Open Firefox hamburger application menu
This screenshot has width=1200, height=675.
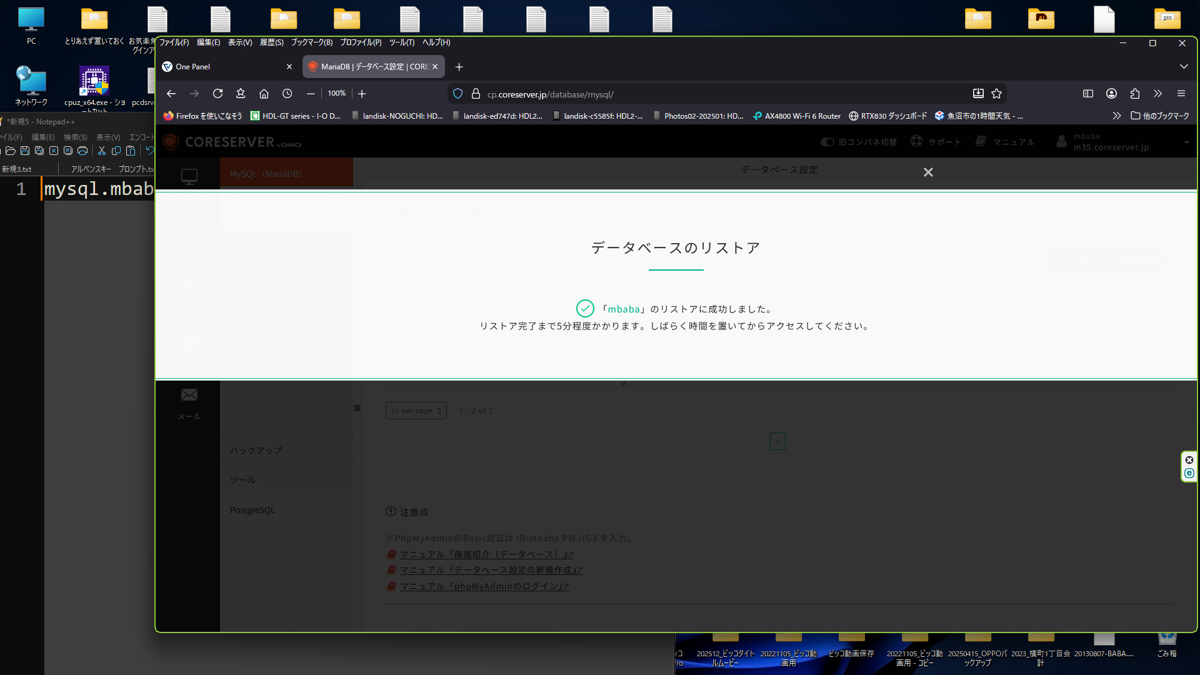[x=1181, y=94]
